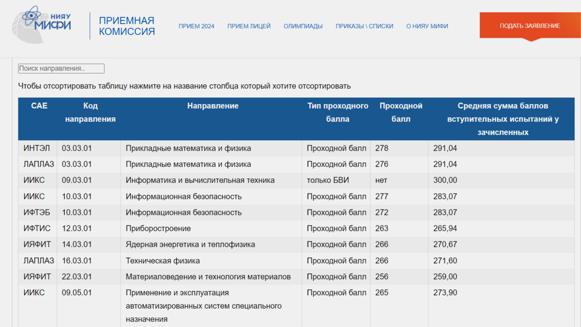Sort the table by САЕ column

tap(39, 106)
